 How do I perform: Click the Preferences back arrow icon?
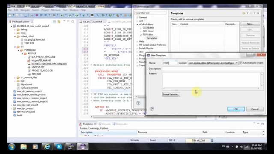[244, 13]
